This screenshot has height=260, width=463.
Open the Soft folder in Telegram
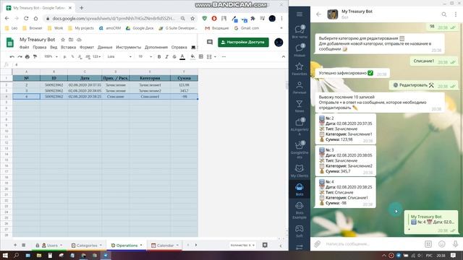(300, 231)
